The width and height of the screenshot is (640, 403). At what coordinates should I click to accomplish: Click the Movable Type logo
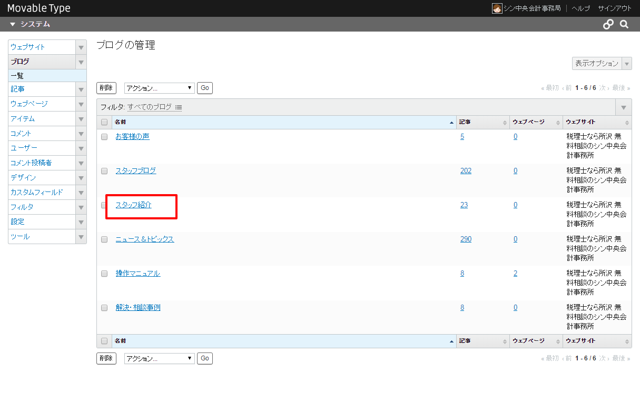pos(38,8)
